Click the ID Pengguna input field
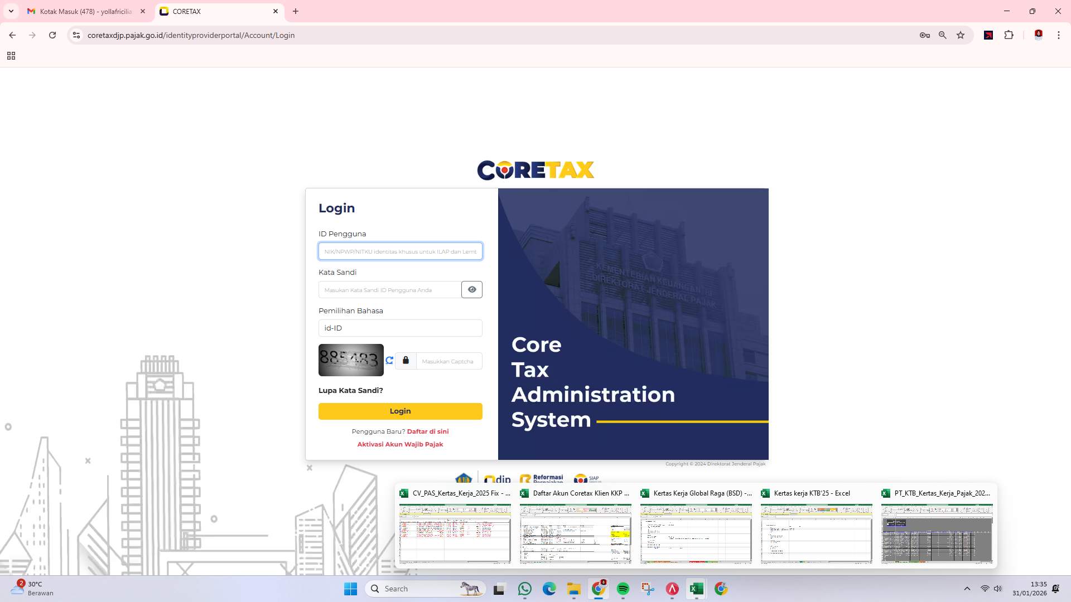Viewport: 1071px width, 602px height. pos(400,251)
